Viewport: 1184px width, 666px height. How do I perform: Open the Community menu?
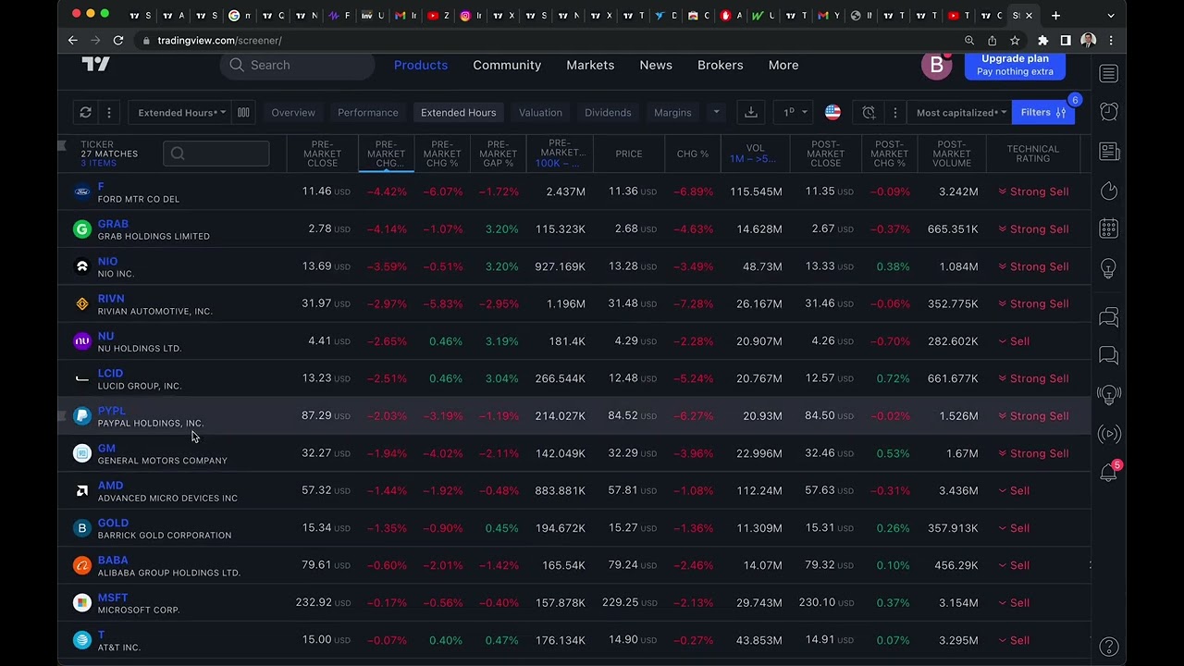[x=507, y=65]
